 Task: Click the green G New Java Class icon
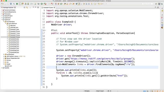(61, 4)
